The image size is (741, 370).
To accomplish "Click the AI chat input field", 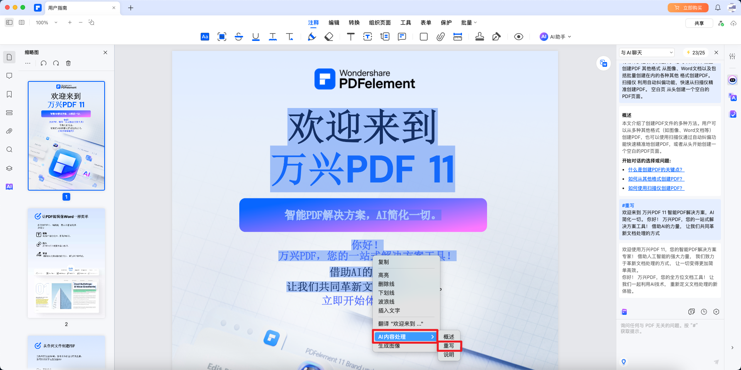I will (670, 339).
